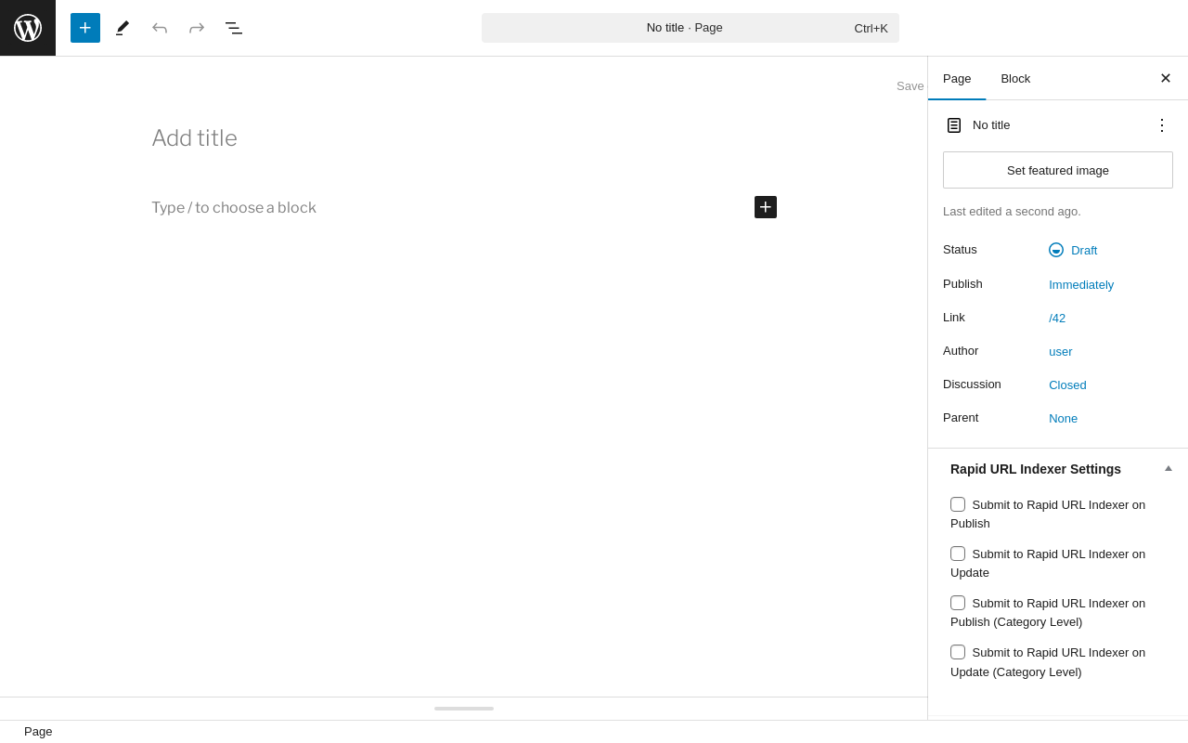
Task: Click the WordPress logo to view pages
Action: point(28,28)
